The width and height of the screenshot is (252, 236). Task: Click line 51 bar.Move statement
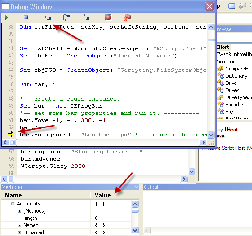(x=63, y=120)
